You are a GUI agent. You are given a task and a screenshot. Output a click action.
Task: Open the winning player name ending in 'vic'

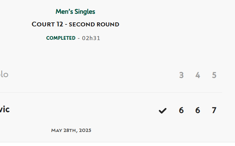(5, 109)
